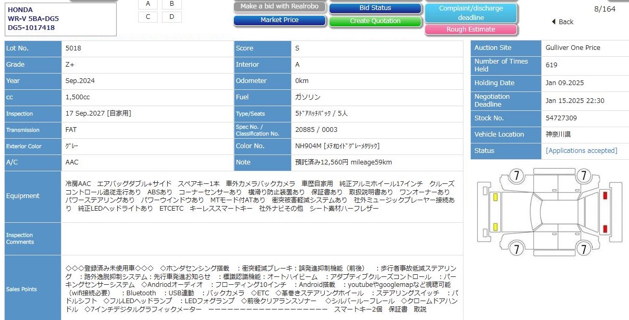
Task: Select the A image box
Action: tap(148, 4)
